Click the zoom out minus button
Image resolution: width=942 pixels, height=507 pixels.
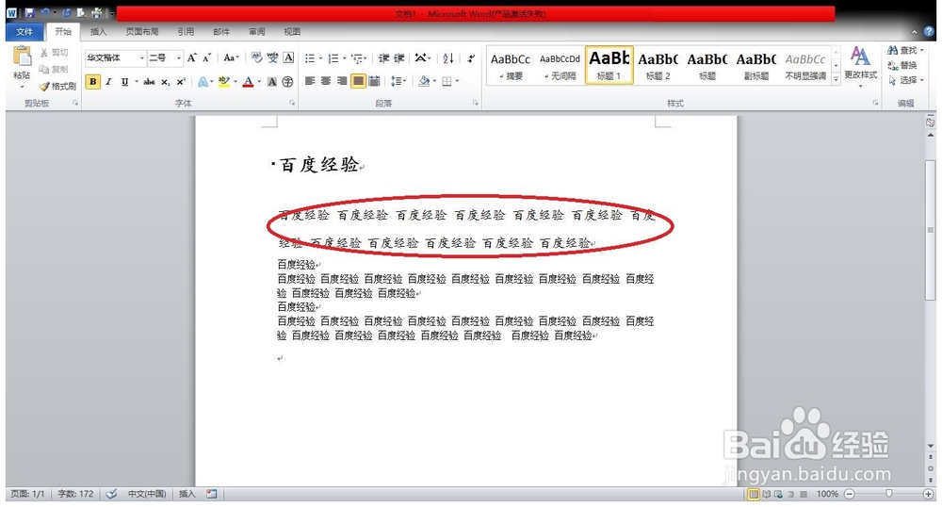pyautogui.click(x=850, y=494)
